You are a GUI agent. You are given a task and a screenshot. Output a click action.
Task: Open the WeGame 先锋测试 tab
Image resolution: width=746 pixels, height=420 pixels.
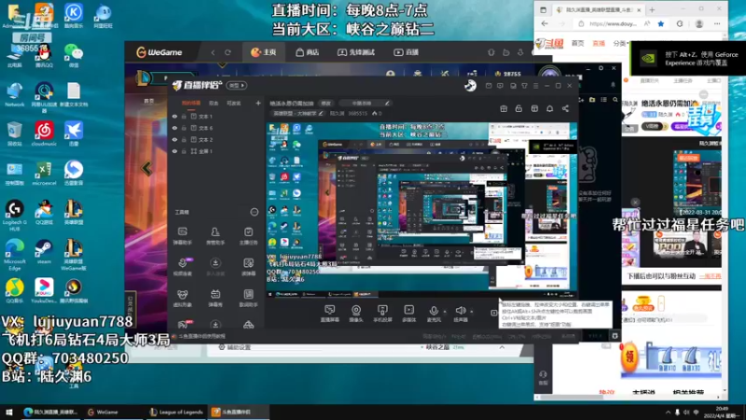pyautogui.click(x=356, y=52)
